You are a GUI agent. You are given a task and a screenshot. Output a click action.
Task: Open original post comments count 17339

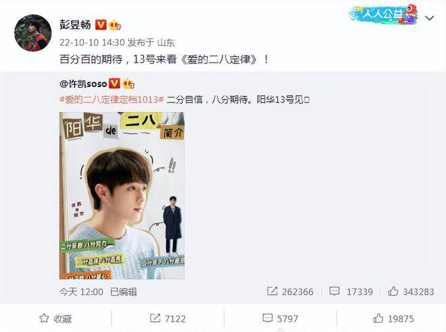pos(351,292)
